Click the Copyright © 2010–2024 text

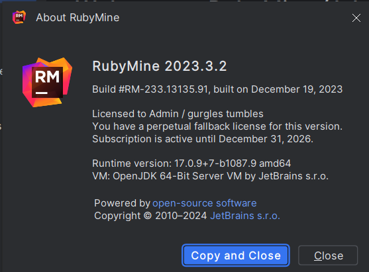150,216
